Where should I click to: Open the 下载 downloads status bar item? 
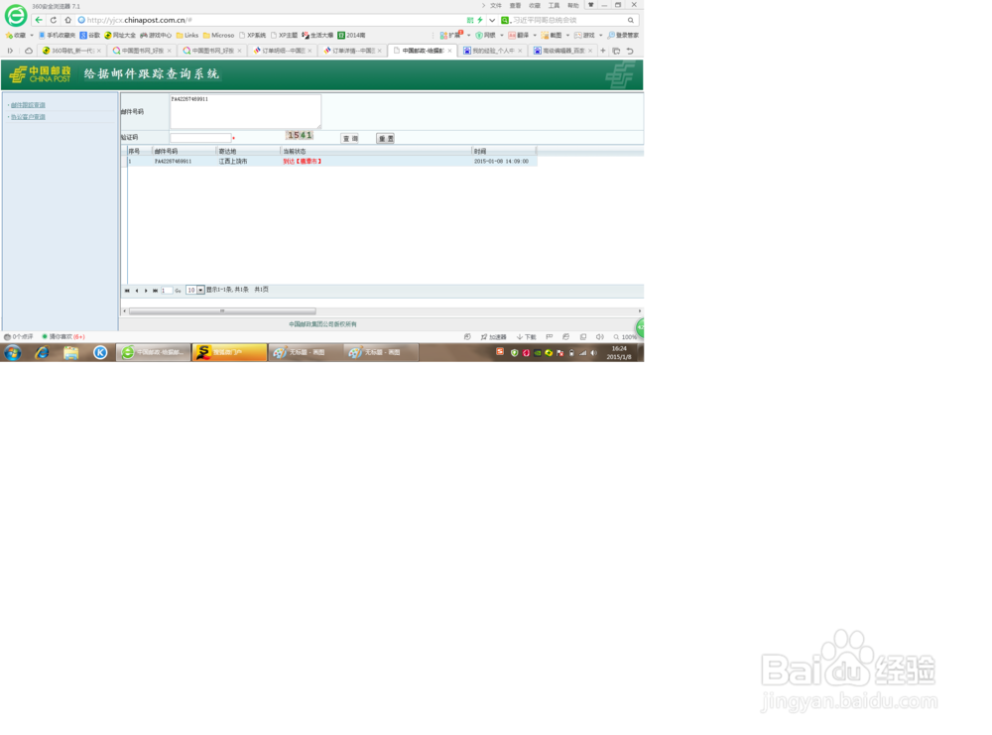pos(527,337)
